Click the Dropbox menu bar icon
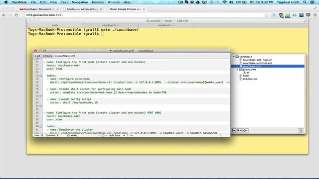This screenshot has width=319, height=179. click(x=192, y=2)
